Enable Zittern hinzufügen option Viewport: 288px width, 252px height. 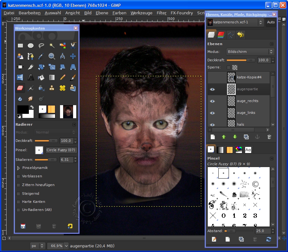tap(18, 185)
